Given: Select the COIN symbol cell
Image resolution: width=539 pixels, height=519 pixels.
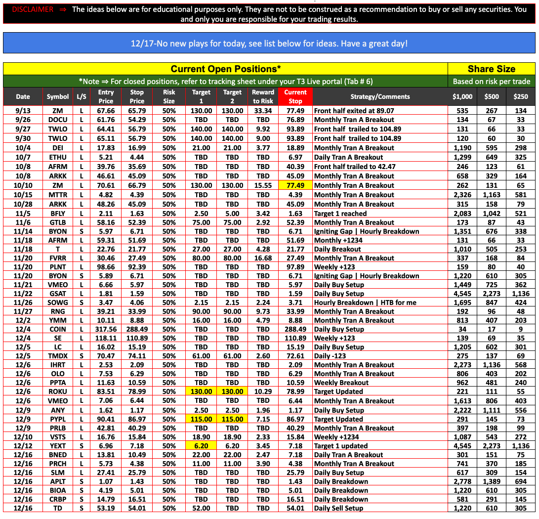Looking at the screenshot, I should [58, 329].
